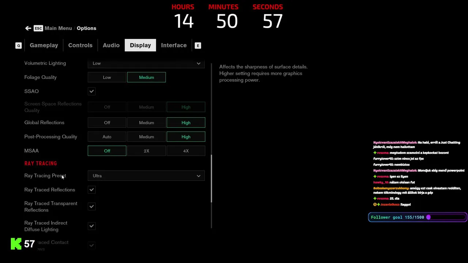Click the Q previous-tab key icon
Viewport: 468px width, 263px height.
19,46
